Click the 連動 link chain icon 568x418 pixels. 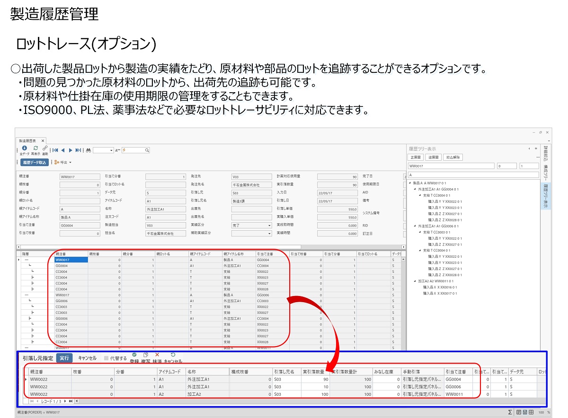(45, 148)
